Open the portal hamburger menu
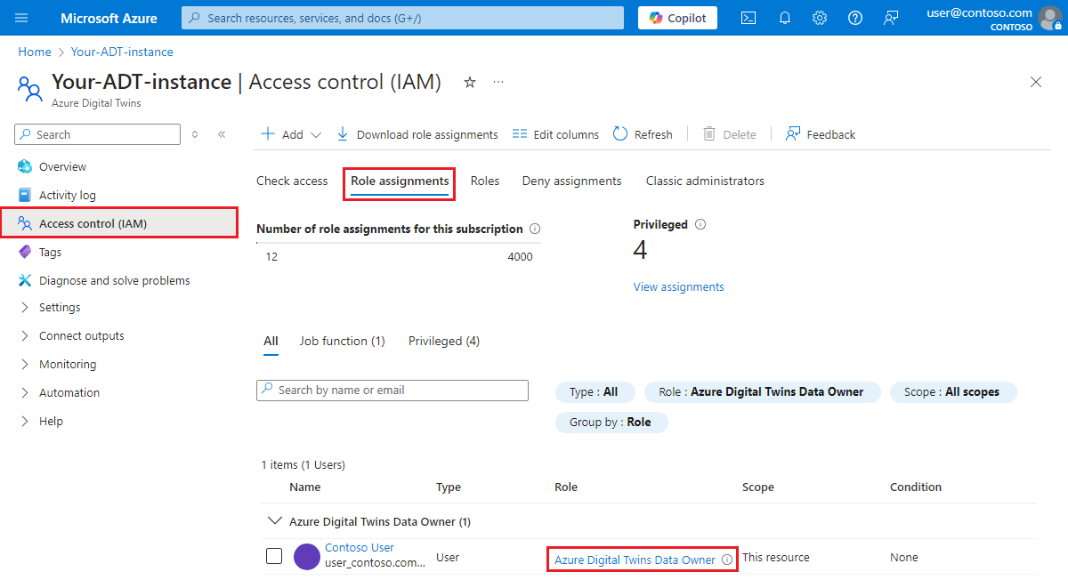This screenshot has height=588, width=1068. click(21, 17)
